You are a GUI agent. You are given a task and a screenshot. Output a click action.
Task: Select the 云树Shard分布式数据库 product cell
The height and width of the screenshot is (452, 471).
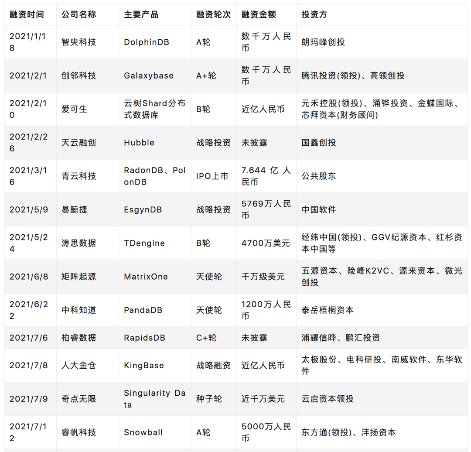click(155, 109)
